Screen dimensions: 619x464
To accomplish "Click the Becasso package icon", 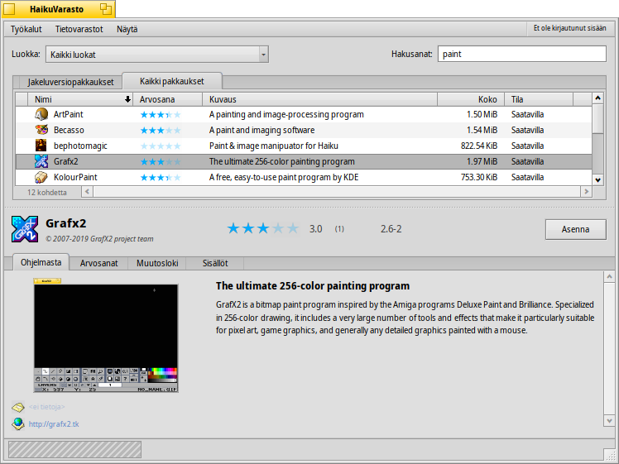I will point(41,130).
